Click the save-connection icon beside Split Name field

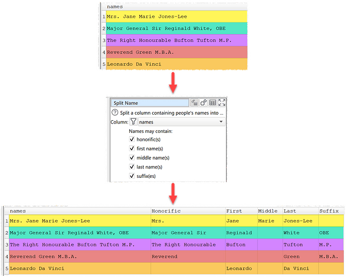click(195, 103)
